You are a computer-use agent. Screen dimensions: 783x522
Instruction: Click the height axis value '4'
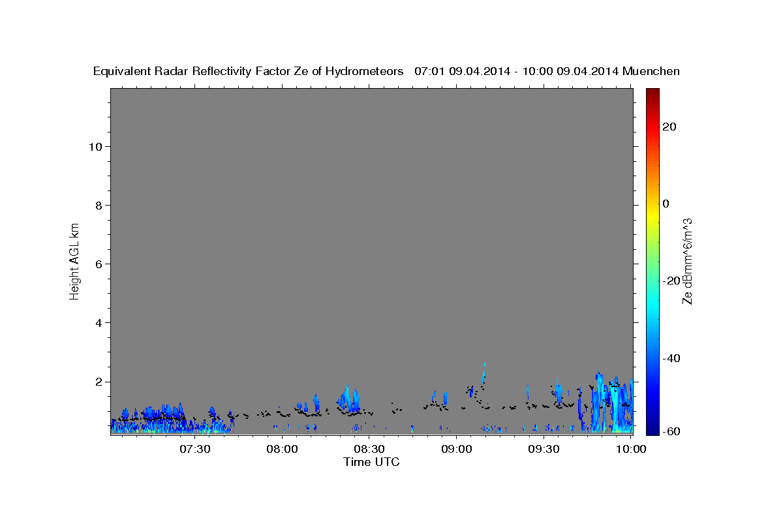coord(98,322)
